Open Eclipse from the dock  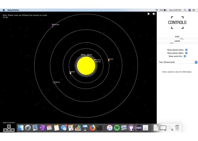pyautogui.click(x=138, y=128)
